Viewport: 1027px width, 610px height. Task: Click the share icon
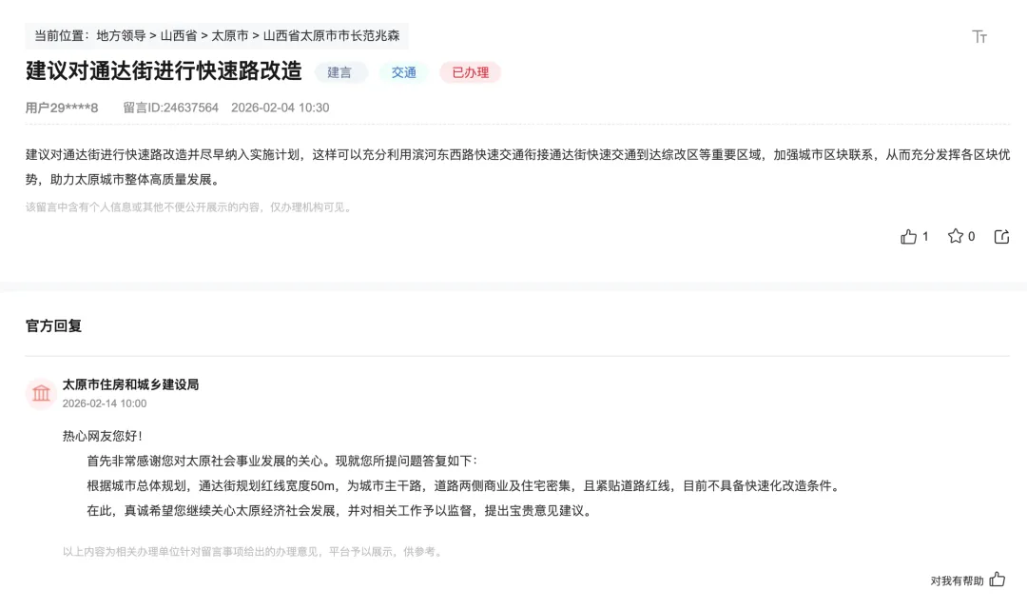(x=1001, y=237)
